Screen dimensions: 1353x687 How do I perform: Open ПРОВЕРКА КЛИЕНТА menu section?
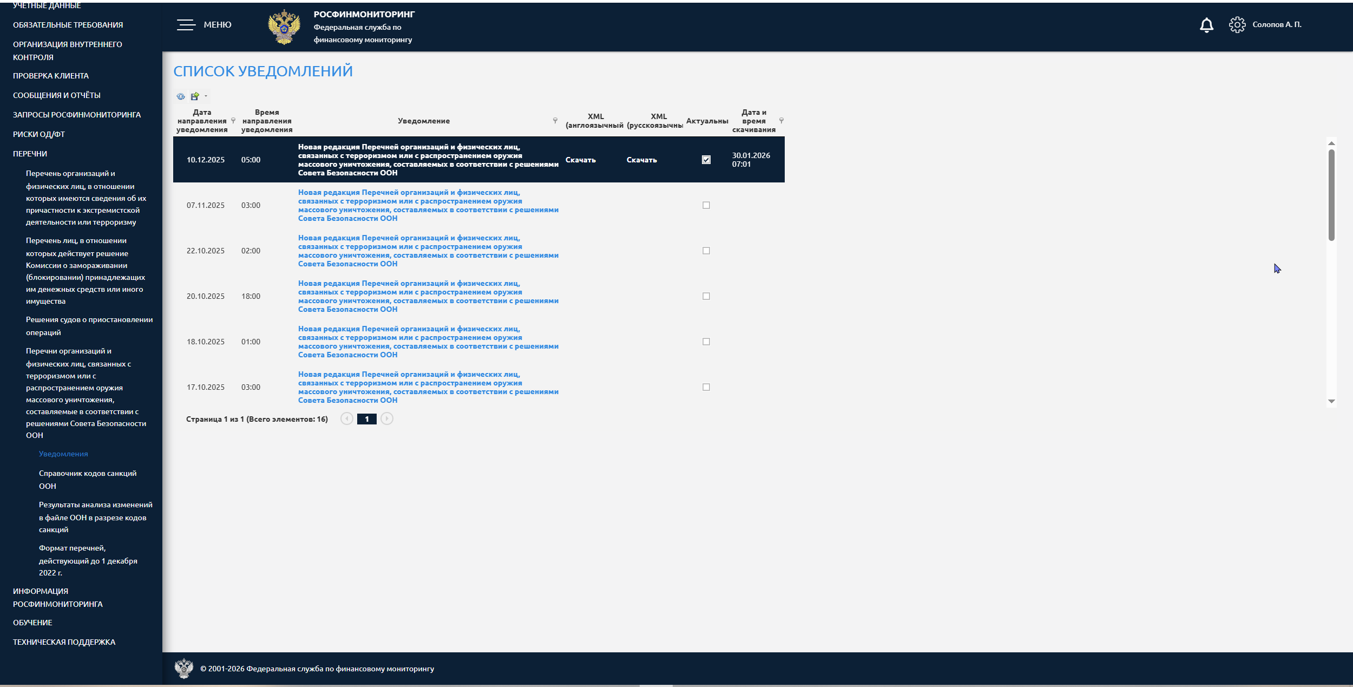(x=51, y=76)
